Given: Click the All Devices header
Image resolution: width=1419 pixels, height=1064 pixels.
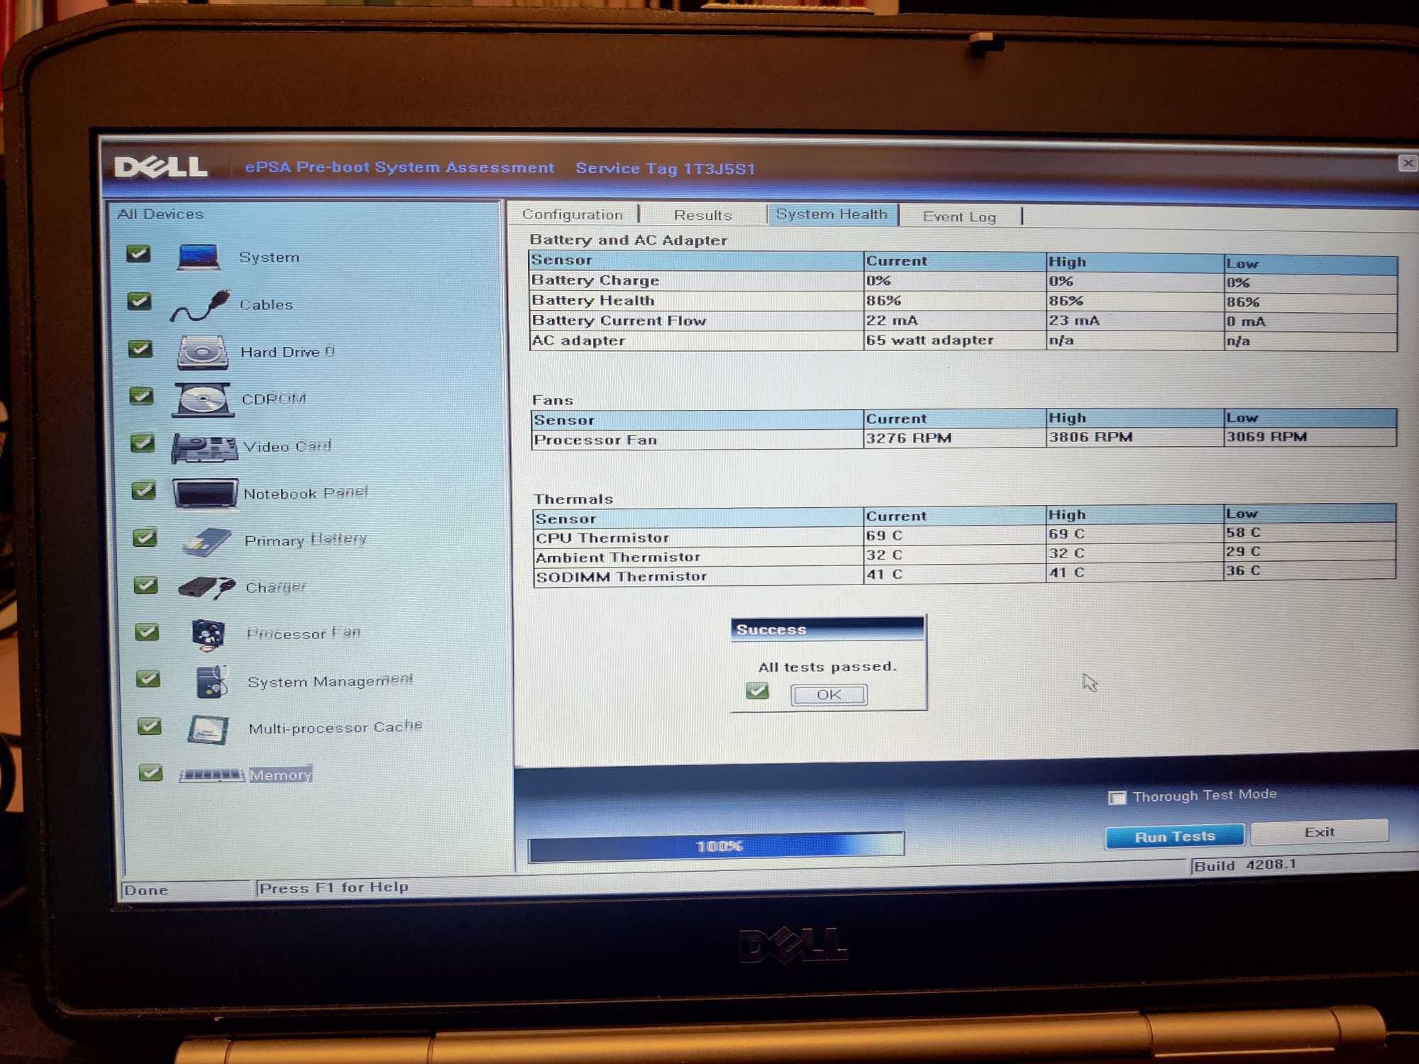Looking at the screenshot, I should 160,214.
